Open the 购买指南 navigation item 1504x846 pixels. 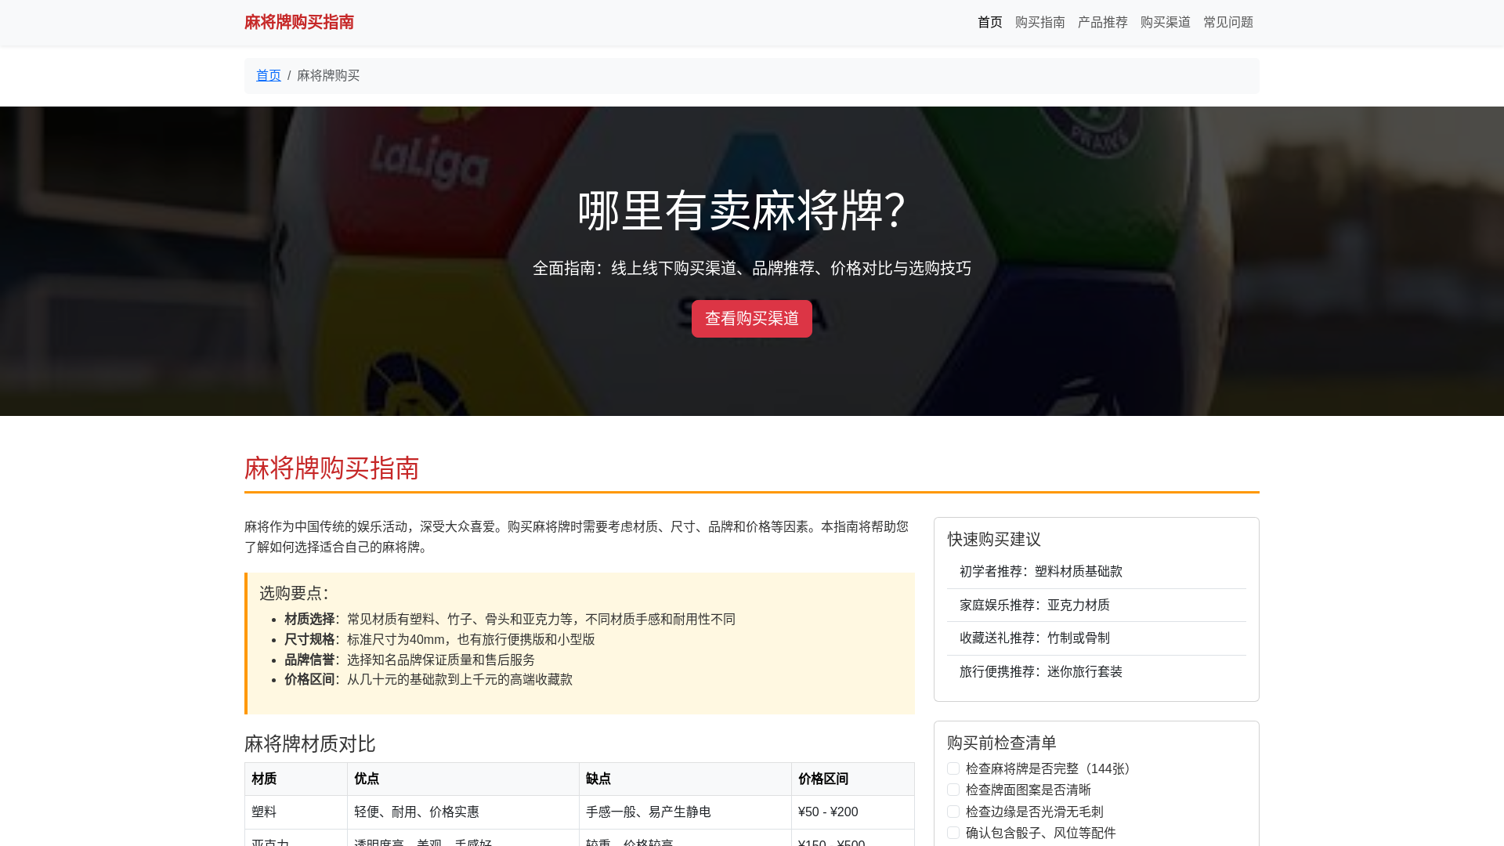pyautogui.click(x=1039, y=22)
